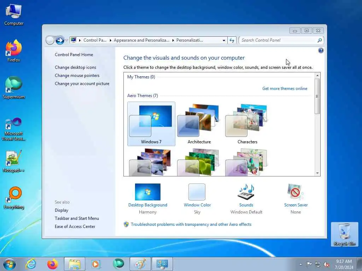Select the Windows 7 theme
This screenshot has height=271, width=362.
coord(151,124)
